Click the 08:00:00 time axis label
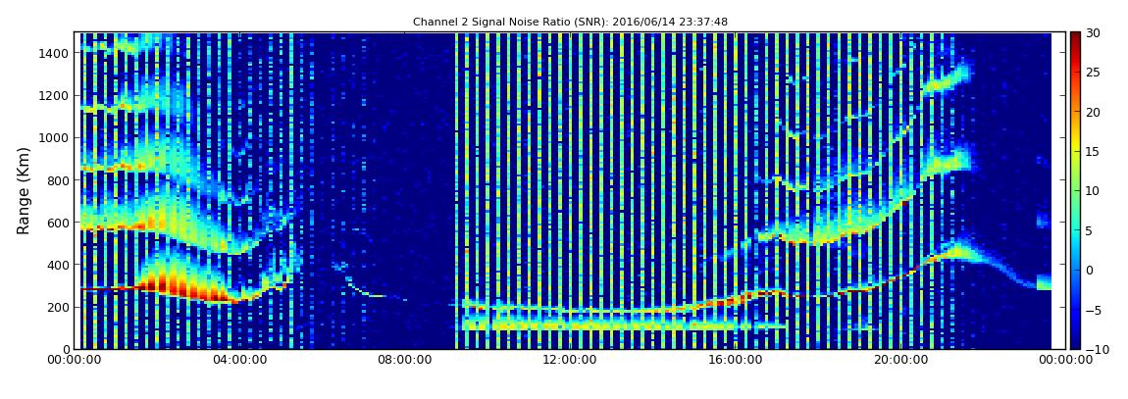 403,361
